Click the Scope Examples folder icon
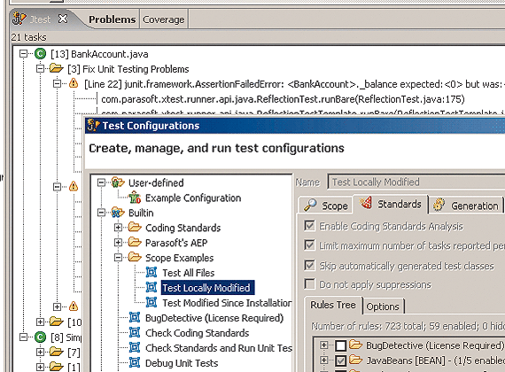The width and height of the screenshot is (505, 372). click(x=135, y=257)
